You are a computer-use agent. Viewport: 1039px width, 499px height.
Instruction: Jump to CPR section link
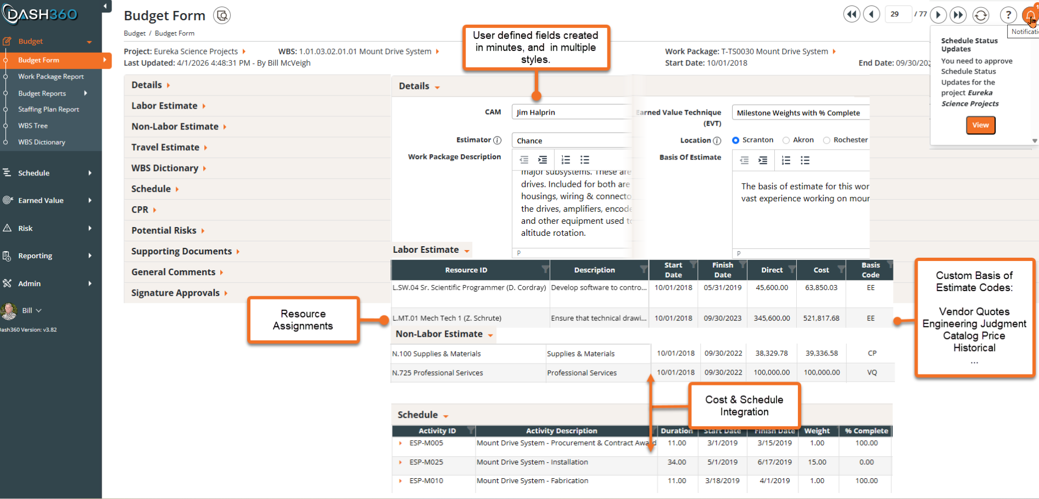143,210
